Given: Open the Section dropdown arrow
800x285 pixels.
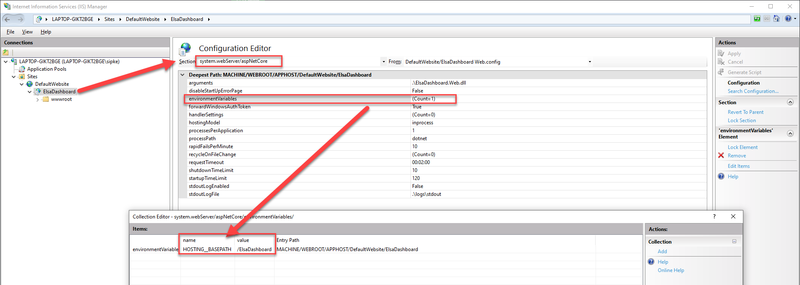Looking at the screenshot, I should [x=384, y=62].
